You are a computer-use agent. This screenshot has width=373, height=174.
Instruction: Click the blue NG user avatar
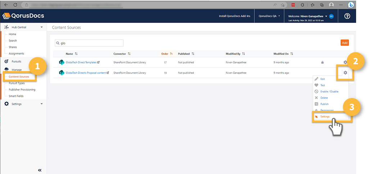331,16
